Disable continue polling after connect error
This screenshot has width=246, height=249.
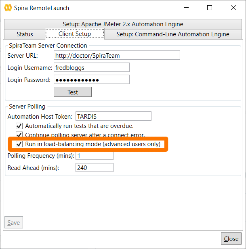tap(19, 135)
